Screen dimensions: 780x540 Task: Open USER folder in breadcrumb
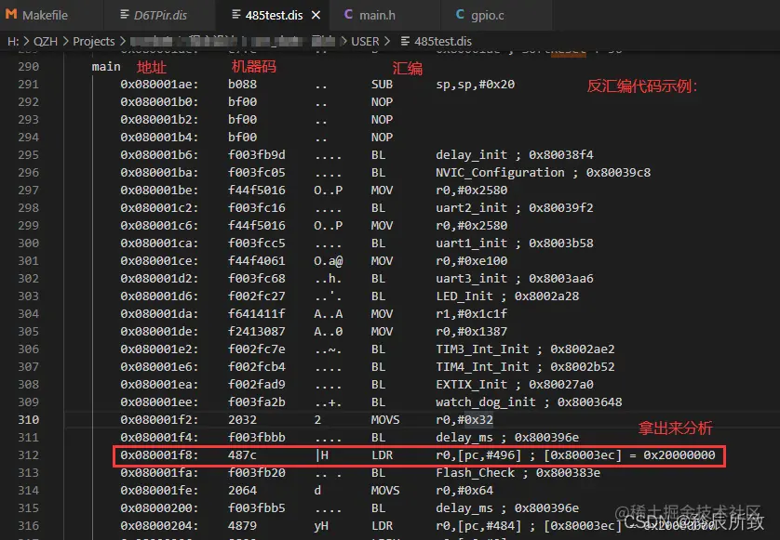tap(365, 41)
